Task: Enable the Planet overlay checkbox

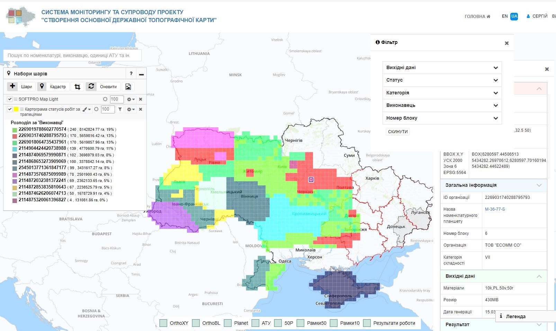Action: pyautogui.click(x=227, y=323)
